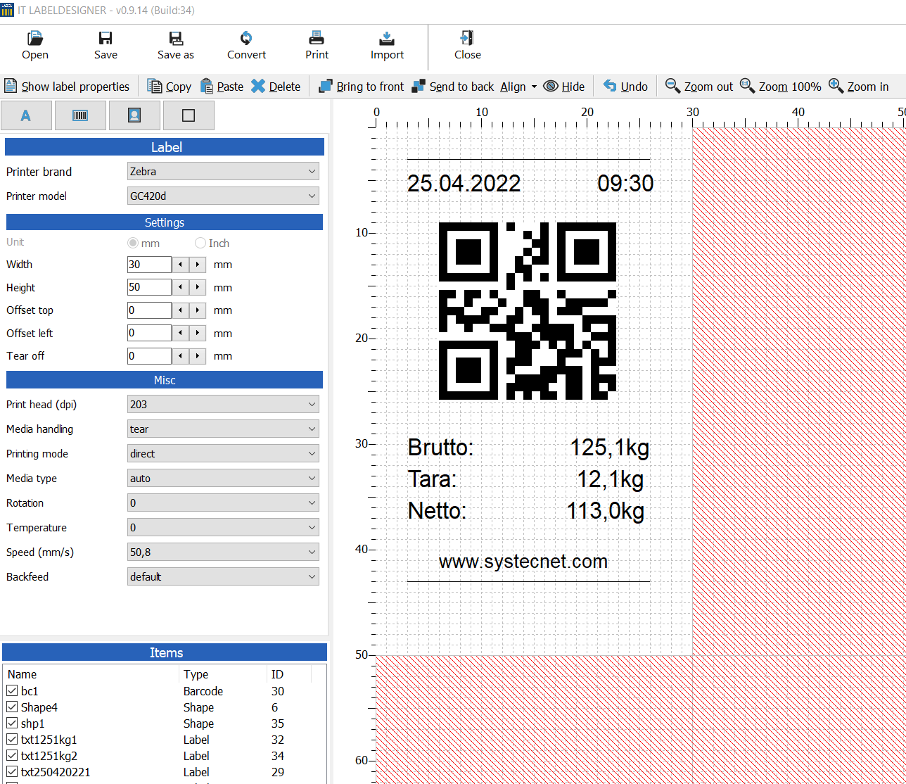Viewport: 906px width, 784px height.
Task: Decrease Width with left arrow
Action: click(181, 265)
